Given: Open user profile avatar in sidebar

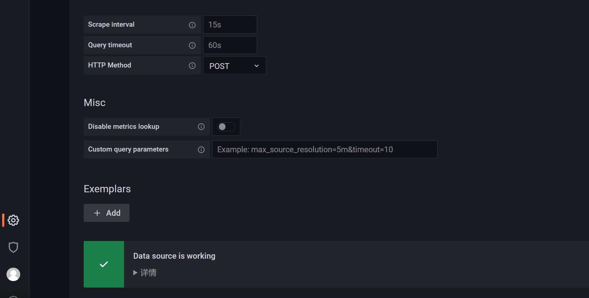Looking at the screenshot, I should [13, 274].
